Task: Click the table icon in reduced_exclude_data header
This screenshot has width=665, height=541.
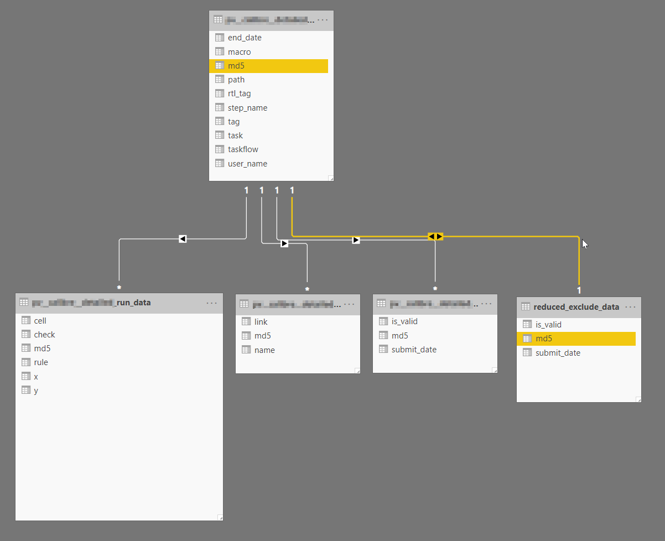Action: pos(526,307)
